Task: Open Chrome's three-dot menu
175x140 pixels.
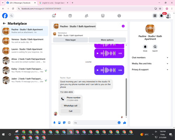Action: coord(172,9)
